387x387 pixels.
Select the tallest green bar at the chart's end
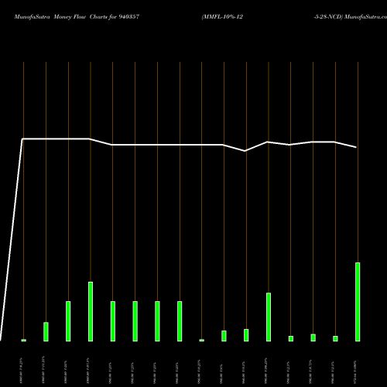tap(358, 302)
